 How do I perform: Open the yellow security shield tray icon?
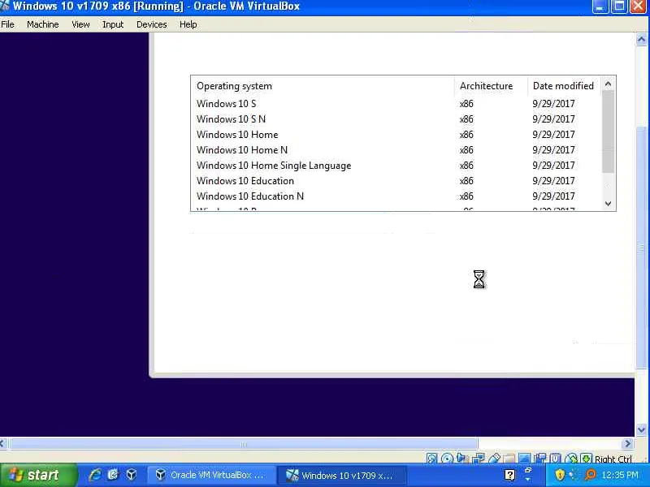pyautogui.click(x=560, y=475)
